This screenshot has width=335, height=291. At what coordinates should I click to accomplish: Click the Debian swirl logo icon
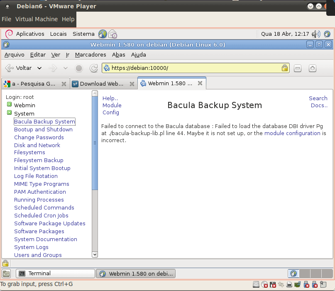pos(9,34)
